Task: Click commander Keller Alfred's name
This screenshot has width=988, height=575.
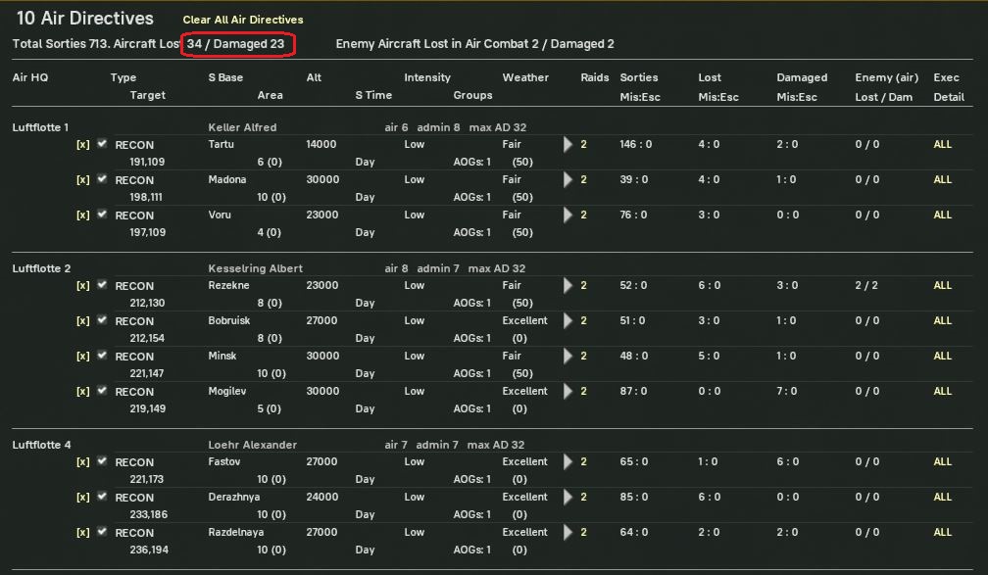Action: tap(242, 127)
